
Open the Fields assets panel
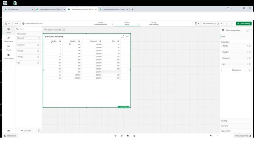(9, 31)
